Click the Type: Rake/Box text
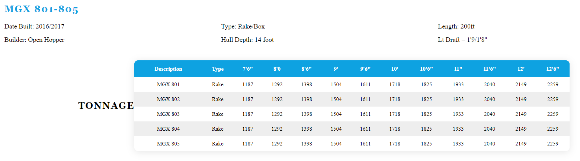Screen dimensions: 580x161 (243, 27)
